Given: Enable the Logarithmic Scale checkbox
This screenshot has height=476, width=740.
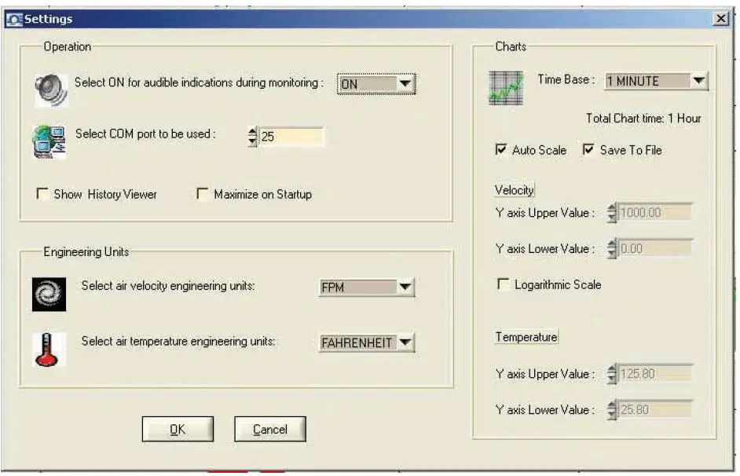Looking at the screenshot, I should pos(503,284).
